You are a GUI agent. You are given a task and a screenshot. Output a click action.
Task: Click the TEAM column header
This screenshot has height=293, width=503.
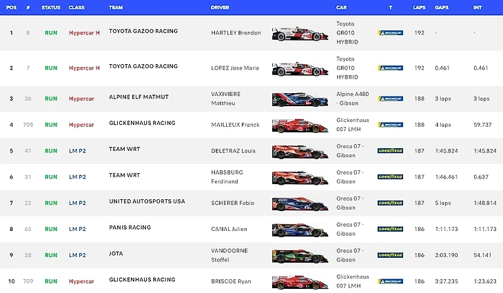point(116,8)
